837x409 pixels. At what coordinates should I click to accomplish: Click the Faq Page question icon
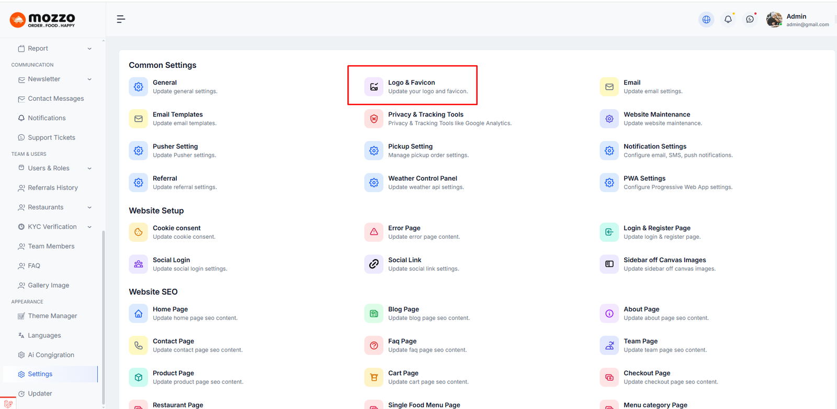click(374, 345)
